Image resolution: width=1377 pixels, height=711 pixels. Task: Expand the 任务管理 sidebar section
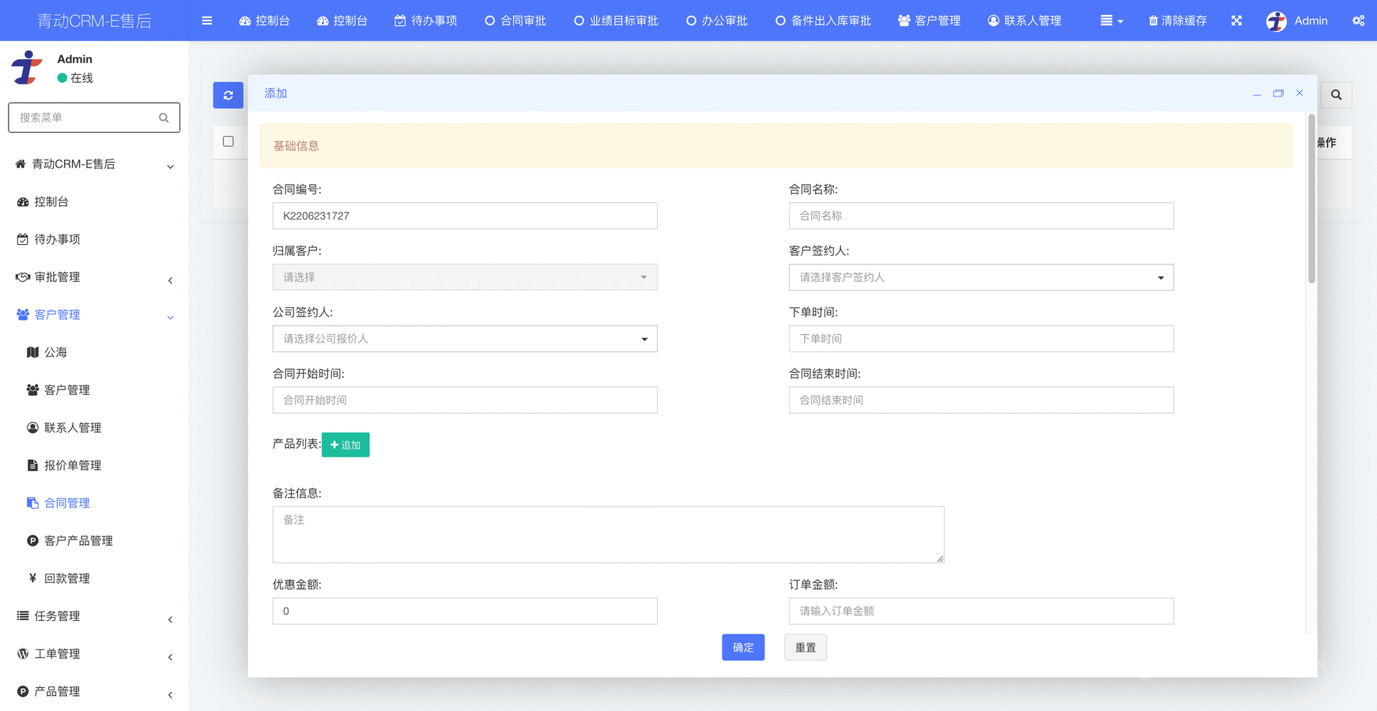94,616
